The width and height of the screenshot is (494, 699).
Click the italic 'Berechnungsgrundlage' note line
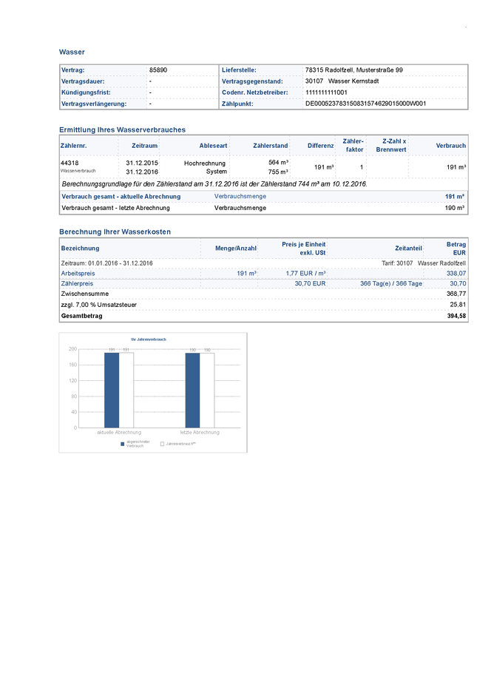pos(214,184)
